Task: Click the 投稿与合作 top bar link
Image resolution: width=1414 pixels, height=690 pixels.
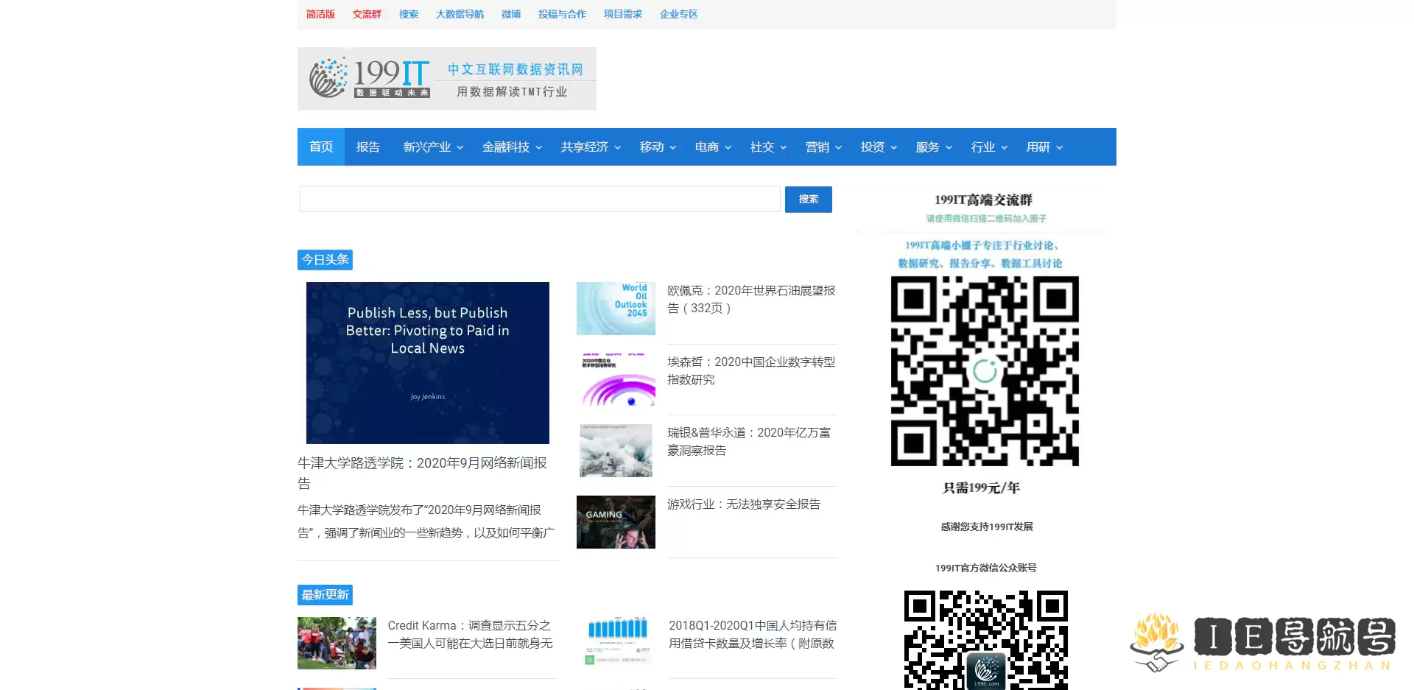Action: tap(562, 14)
